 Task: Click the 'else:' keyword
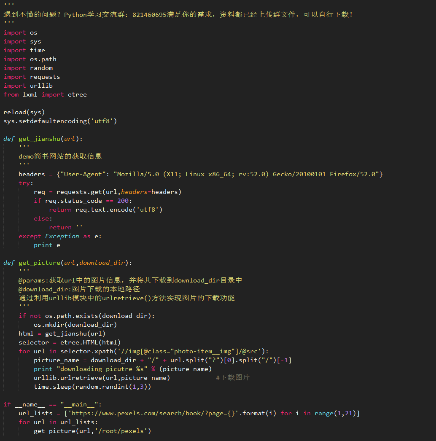[x=43, y=218]
